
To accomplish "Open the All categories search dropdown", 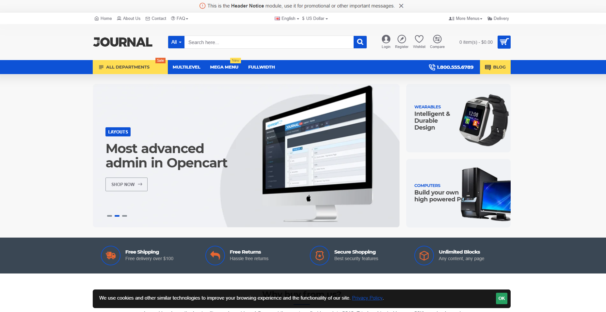I will coord(176,42).
